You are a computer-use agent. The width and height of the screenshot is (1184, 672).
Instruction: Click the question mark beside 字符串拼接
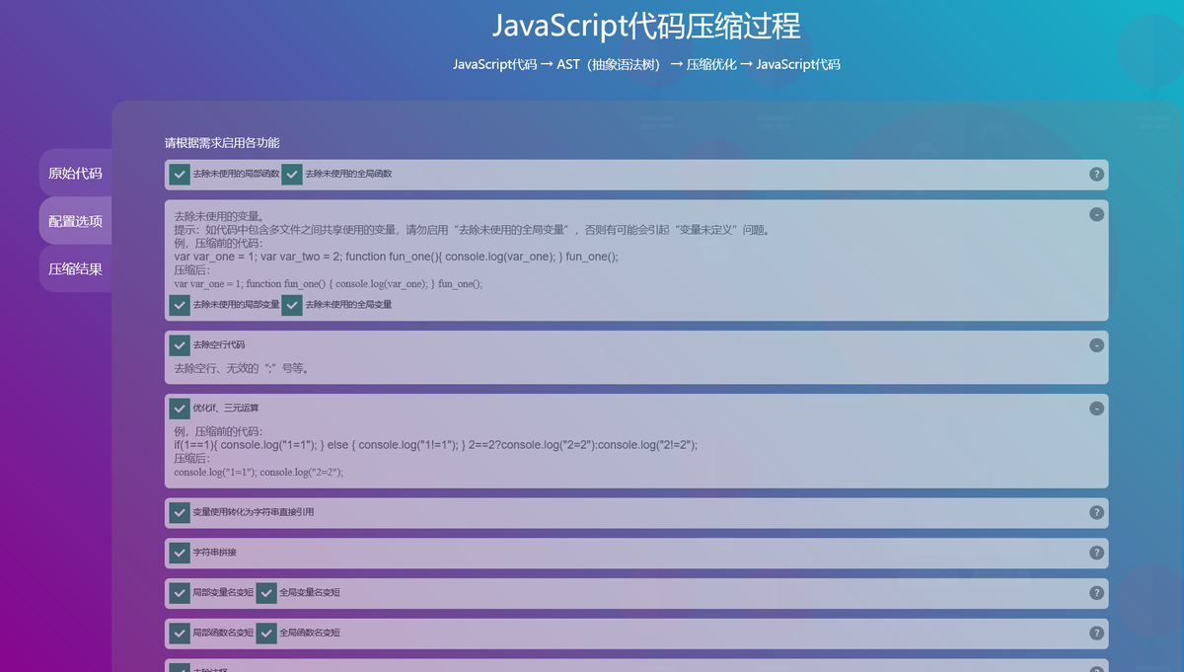(1095, 553)
